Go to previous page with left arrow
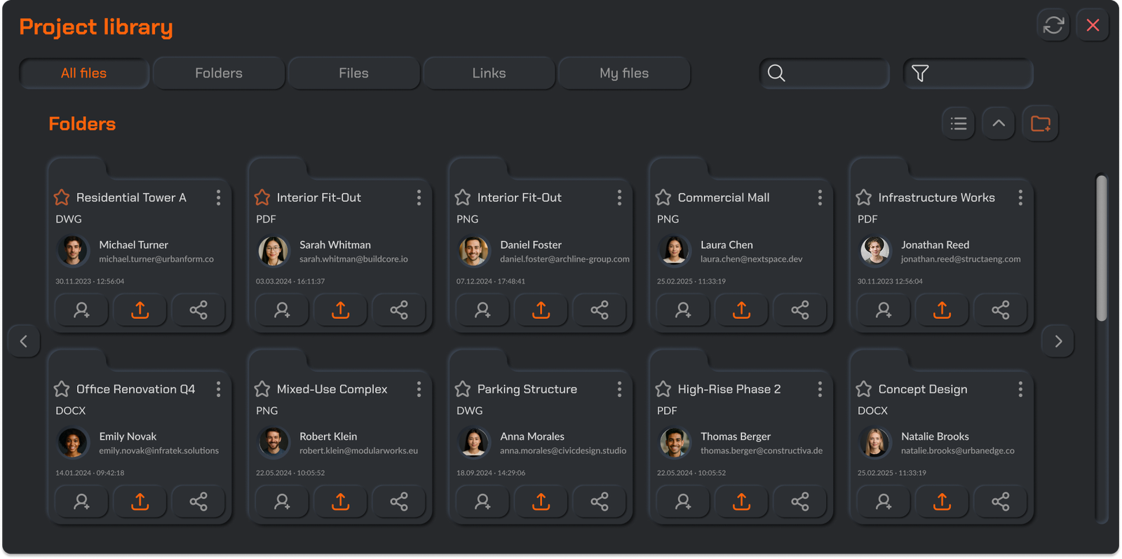Image resolution: width=1122 pixels, height=559 pixels. pos(24,341)
